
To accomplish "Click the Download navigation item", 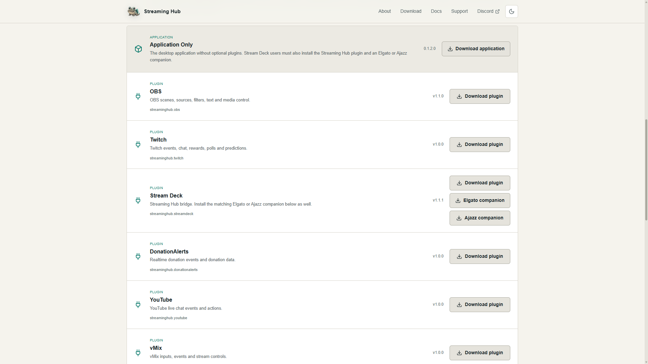I will [x=411, y=11].
